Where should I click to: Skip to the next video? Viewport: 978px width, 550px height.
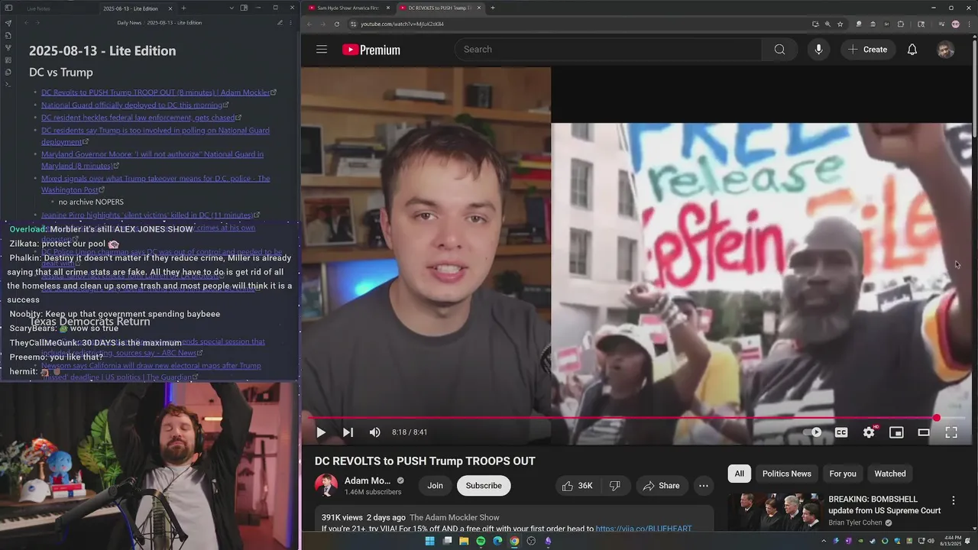click(348, 432)
